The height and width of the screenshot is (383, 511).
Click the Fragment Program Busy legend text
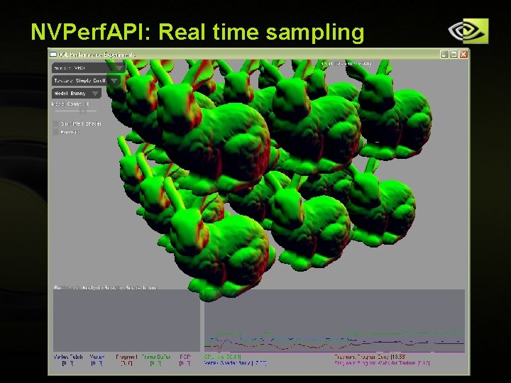point(370,357)
